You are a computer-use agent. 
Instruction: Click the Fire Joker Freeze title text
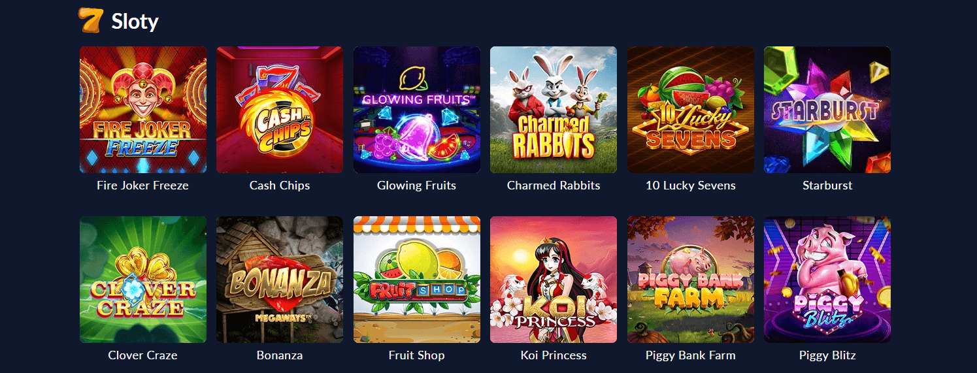coord(142,186)
